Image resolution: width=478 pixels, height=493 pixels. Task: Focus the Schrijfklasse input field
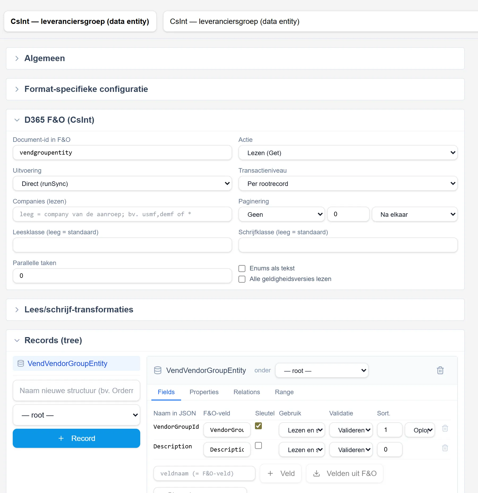[x=348, y=245]
